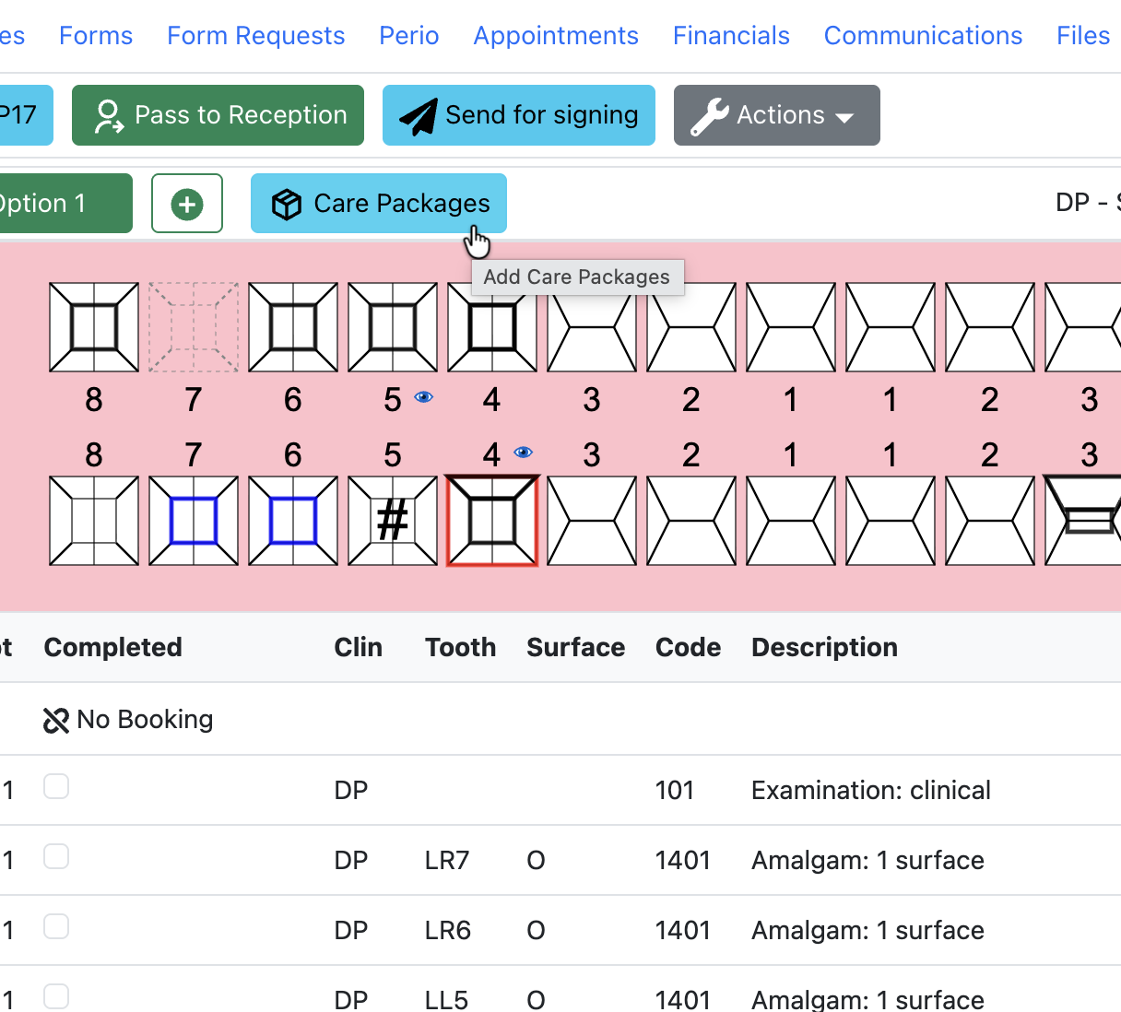
Task: Select upper right tooth 8 diagram
Action: (94, 327)
